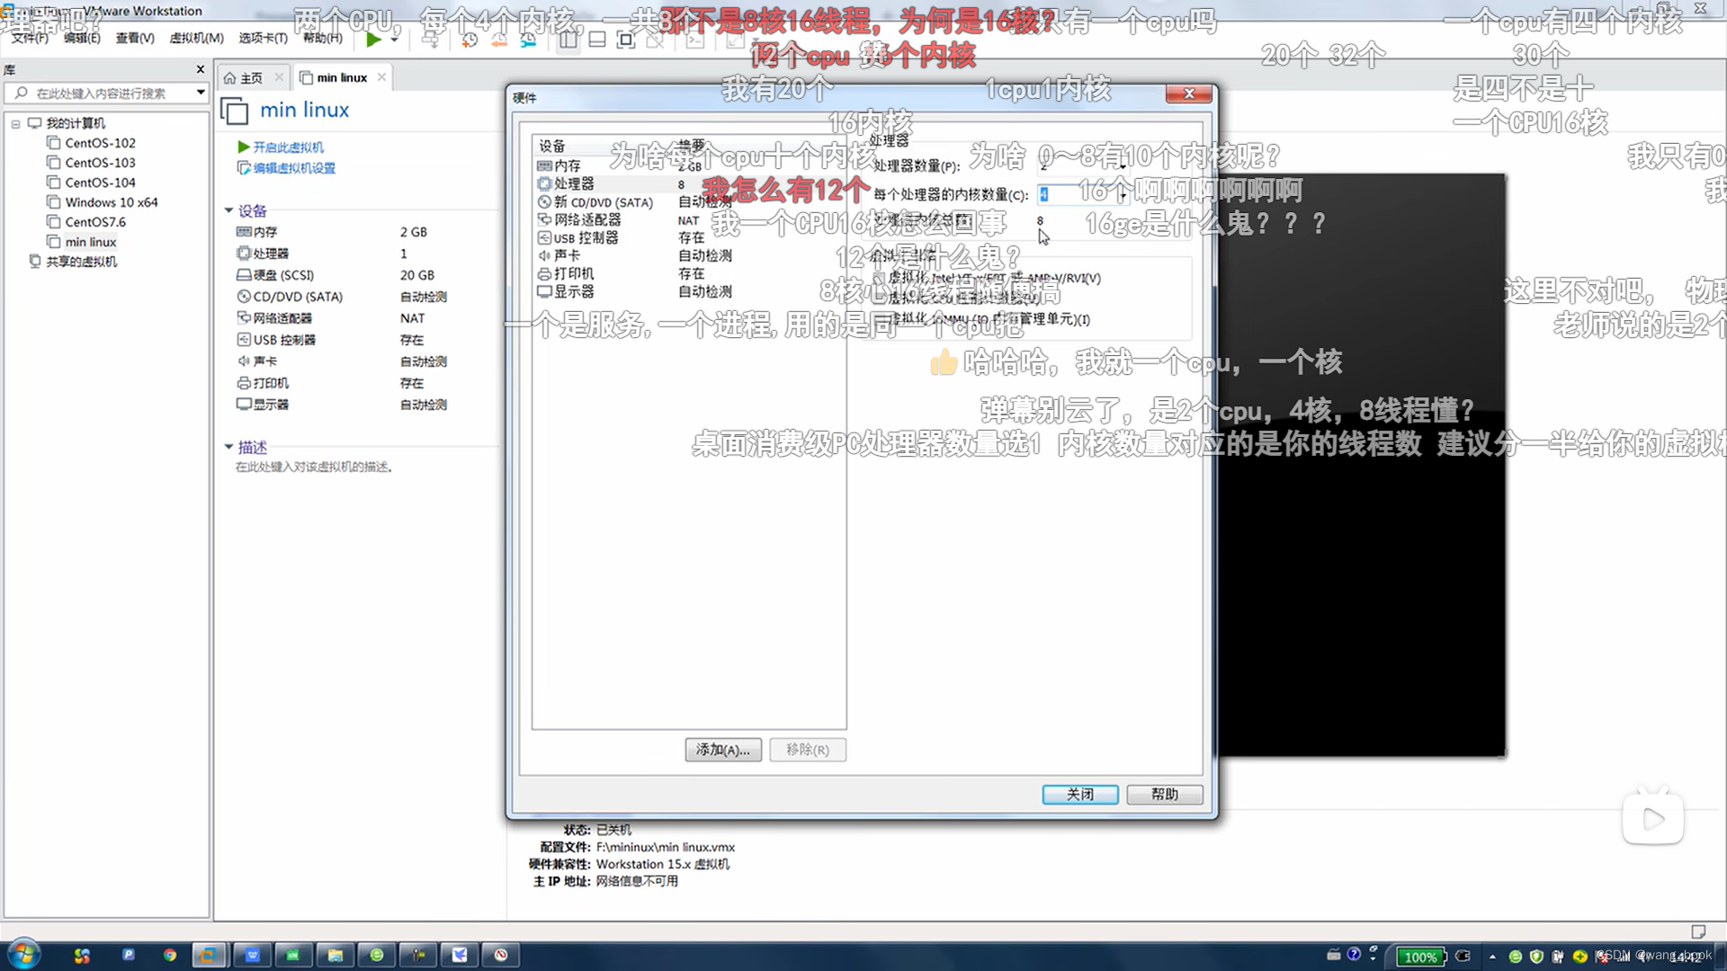Viewport: 1727px width, 971px height.
Task: Click take snapshot clock icon in toolbar
Action: point(469,40)
